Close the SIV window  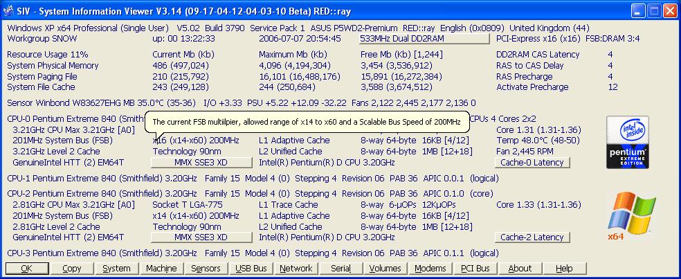pos(669,11)
